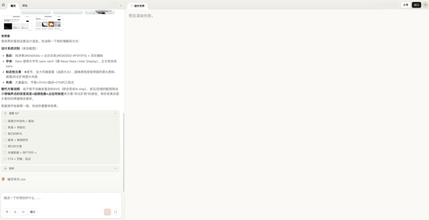Screen dimensions: 429x220
Task: Expand the 写作 section chevron
Action: [x=116, y=168]
